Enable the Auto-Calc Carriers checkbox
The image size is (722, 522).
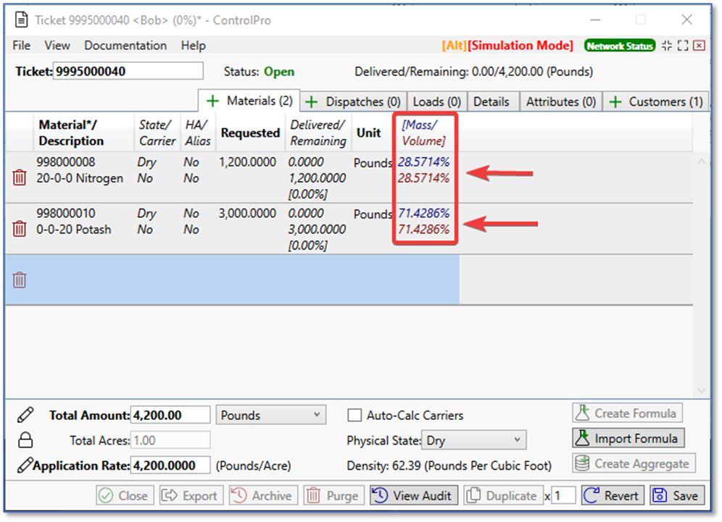pyautogui.click(x=354, y=416)
